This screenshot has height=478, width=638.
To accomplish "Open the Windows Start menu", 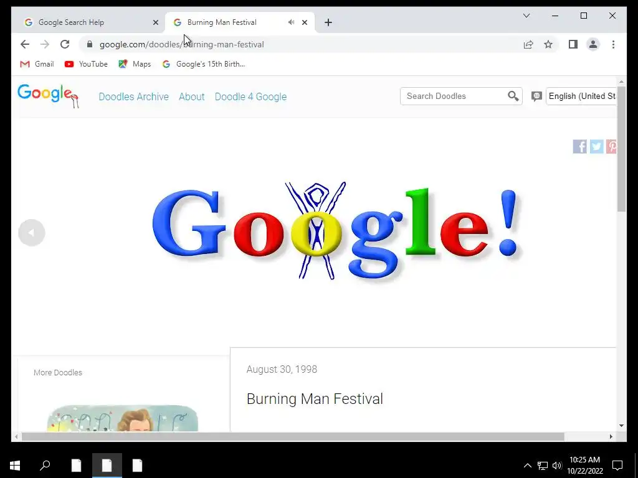I will pyautogui.click(x=15, y=466).
